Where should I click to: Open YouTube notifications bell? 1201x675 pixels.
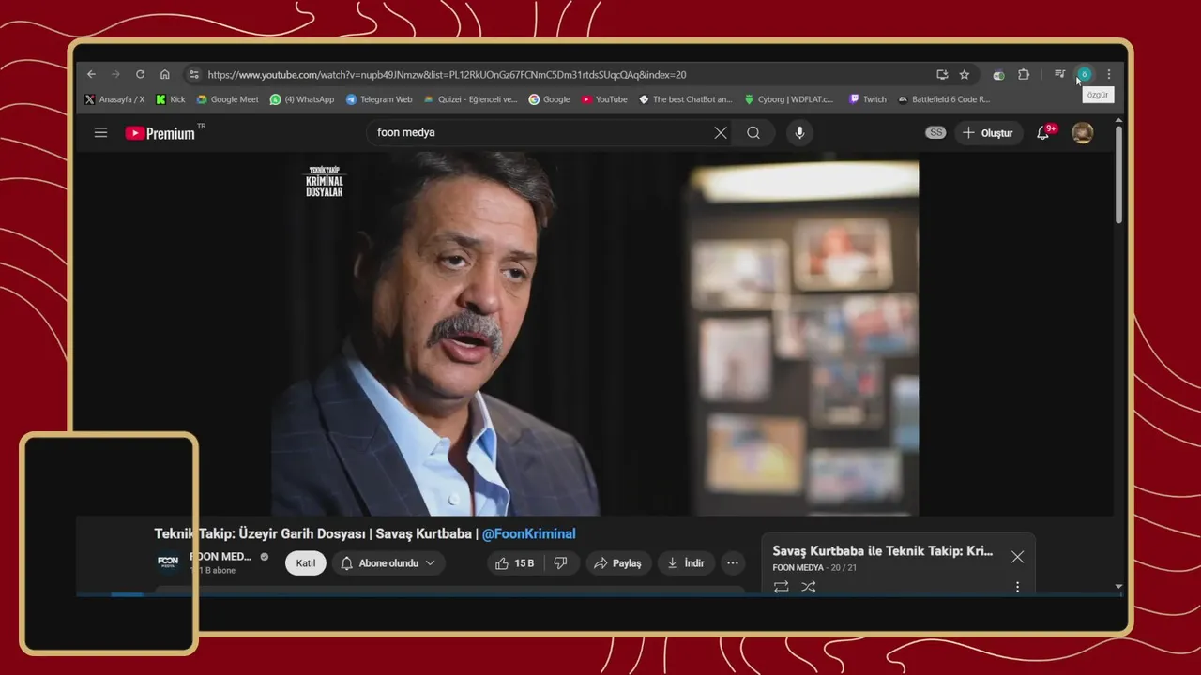(1043, 133)
